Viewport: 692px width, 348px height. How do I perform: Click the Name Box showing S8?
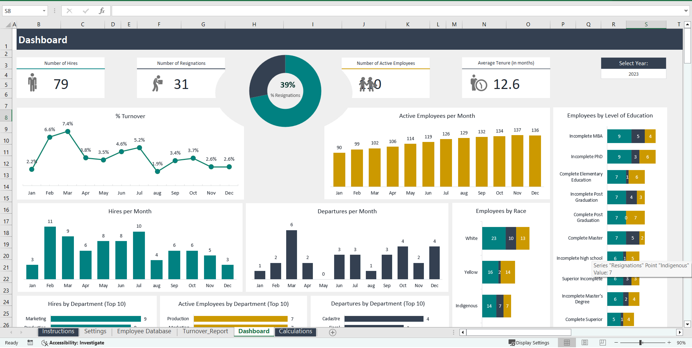click(x=22, y=11)
